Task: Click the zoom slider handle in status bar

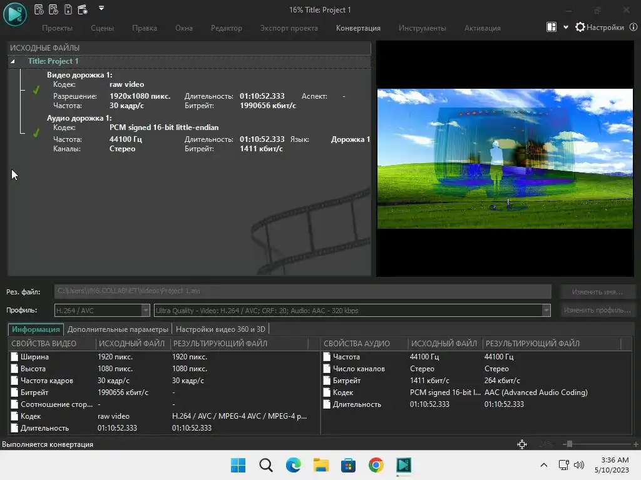Action: (x=570, y=444)
